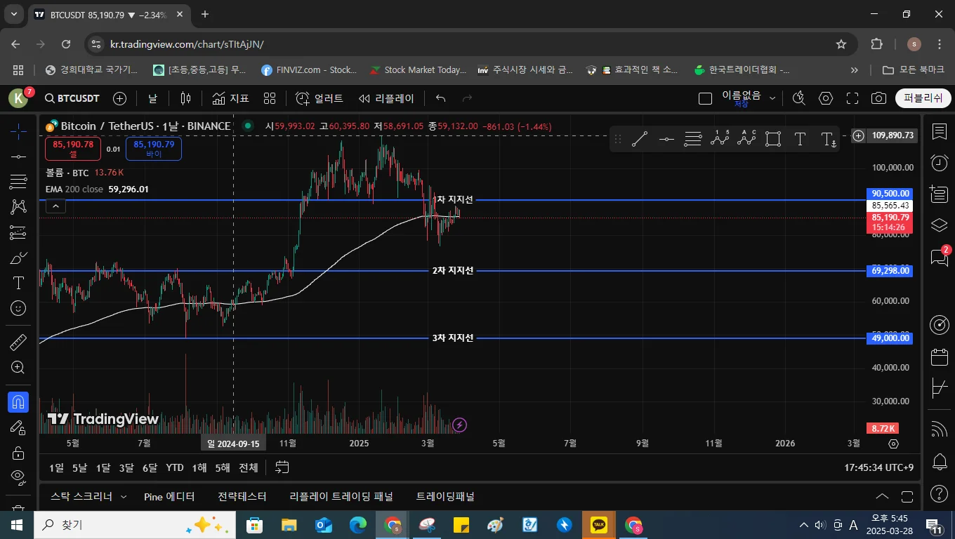The width and height of the screenshot is (955, 539).
Task: Click the BTCUSDT symbol search field
Action: [x=72, y=98]
